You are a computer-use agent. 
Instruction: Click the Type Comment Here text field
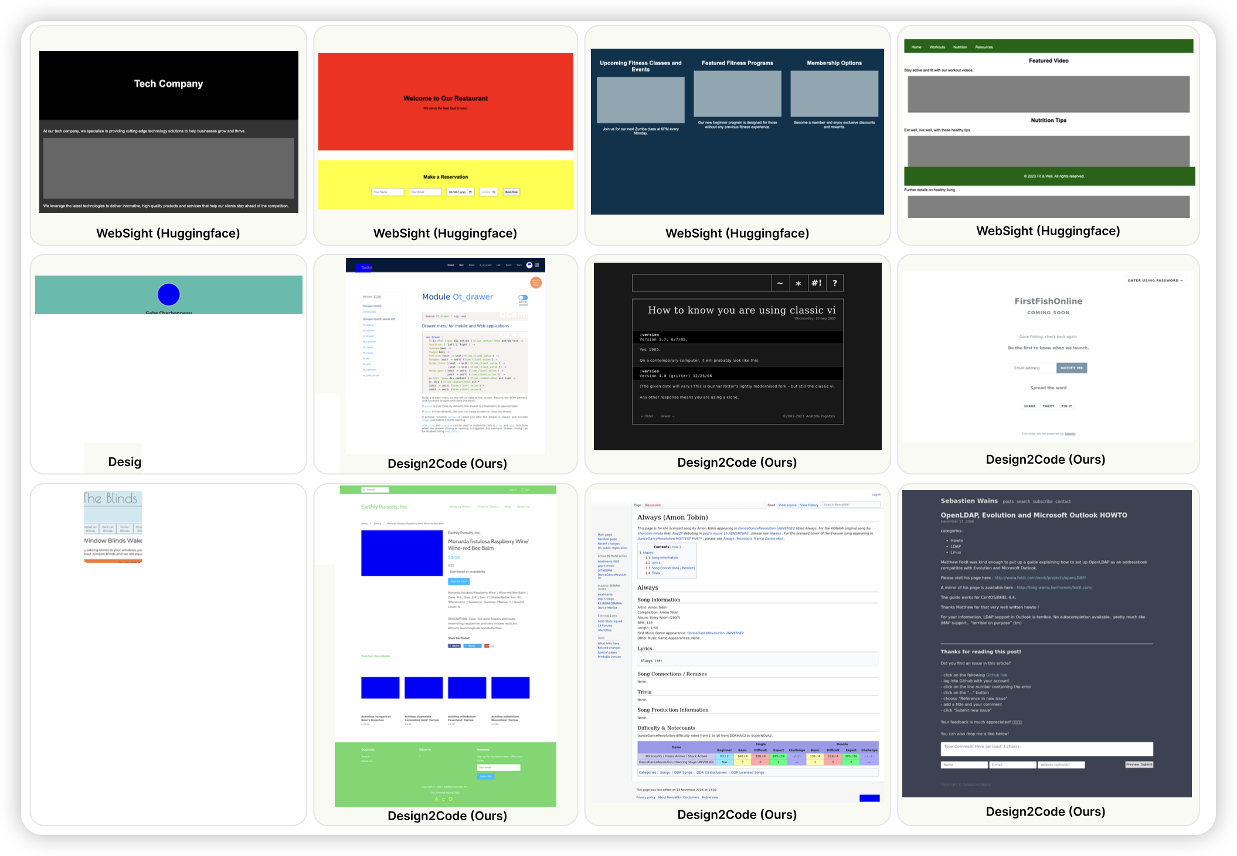point(1046,748)
